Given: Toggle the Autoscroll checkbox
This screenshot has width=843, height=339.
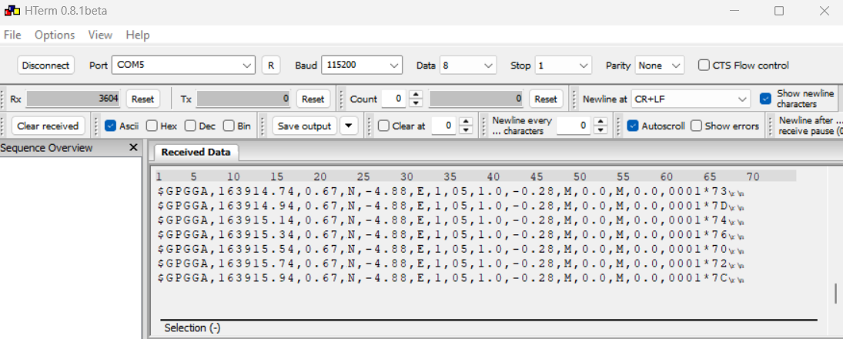Looking at the screenshot, I should click(633, 126).
